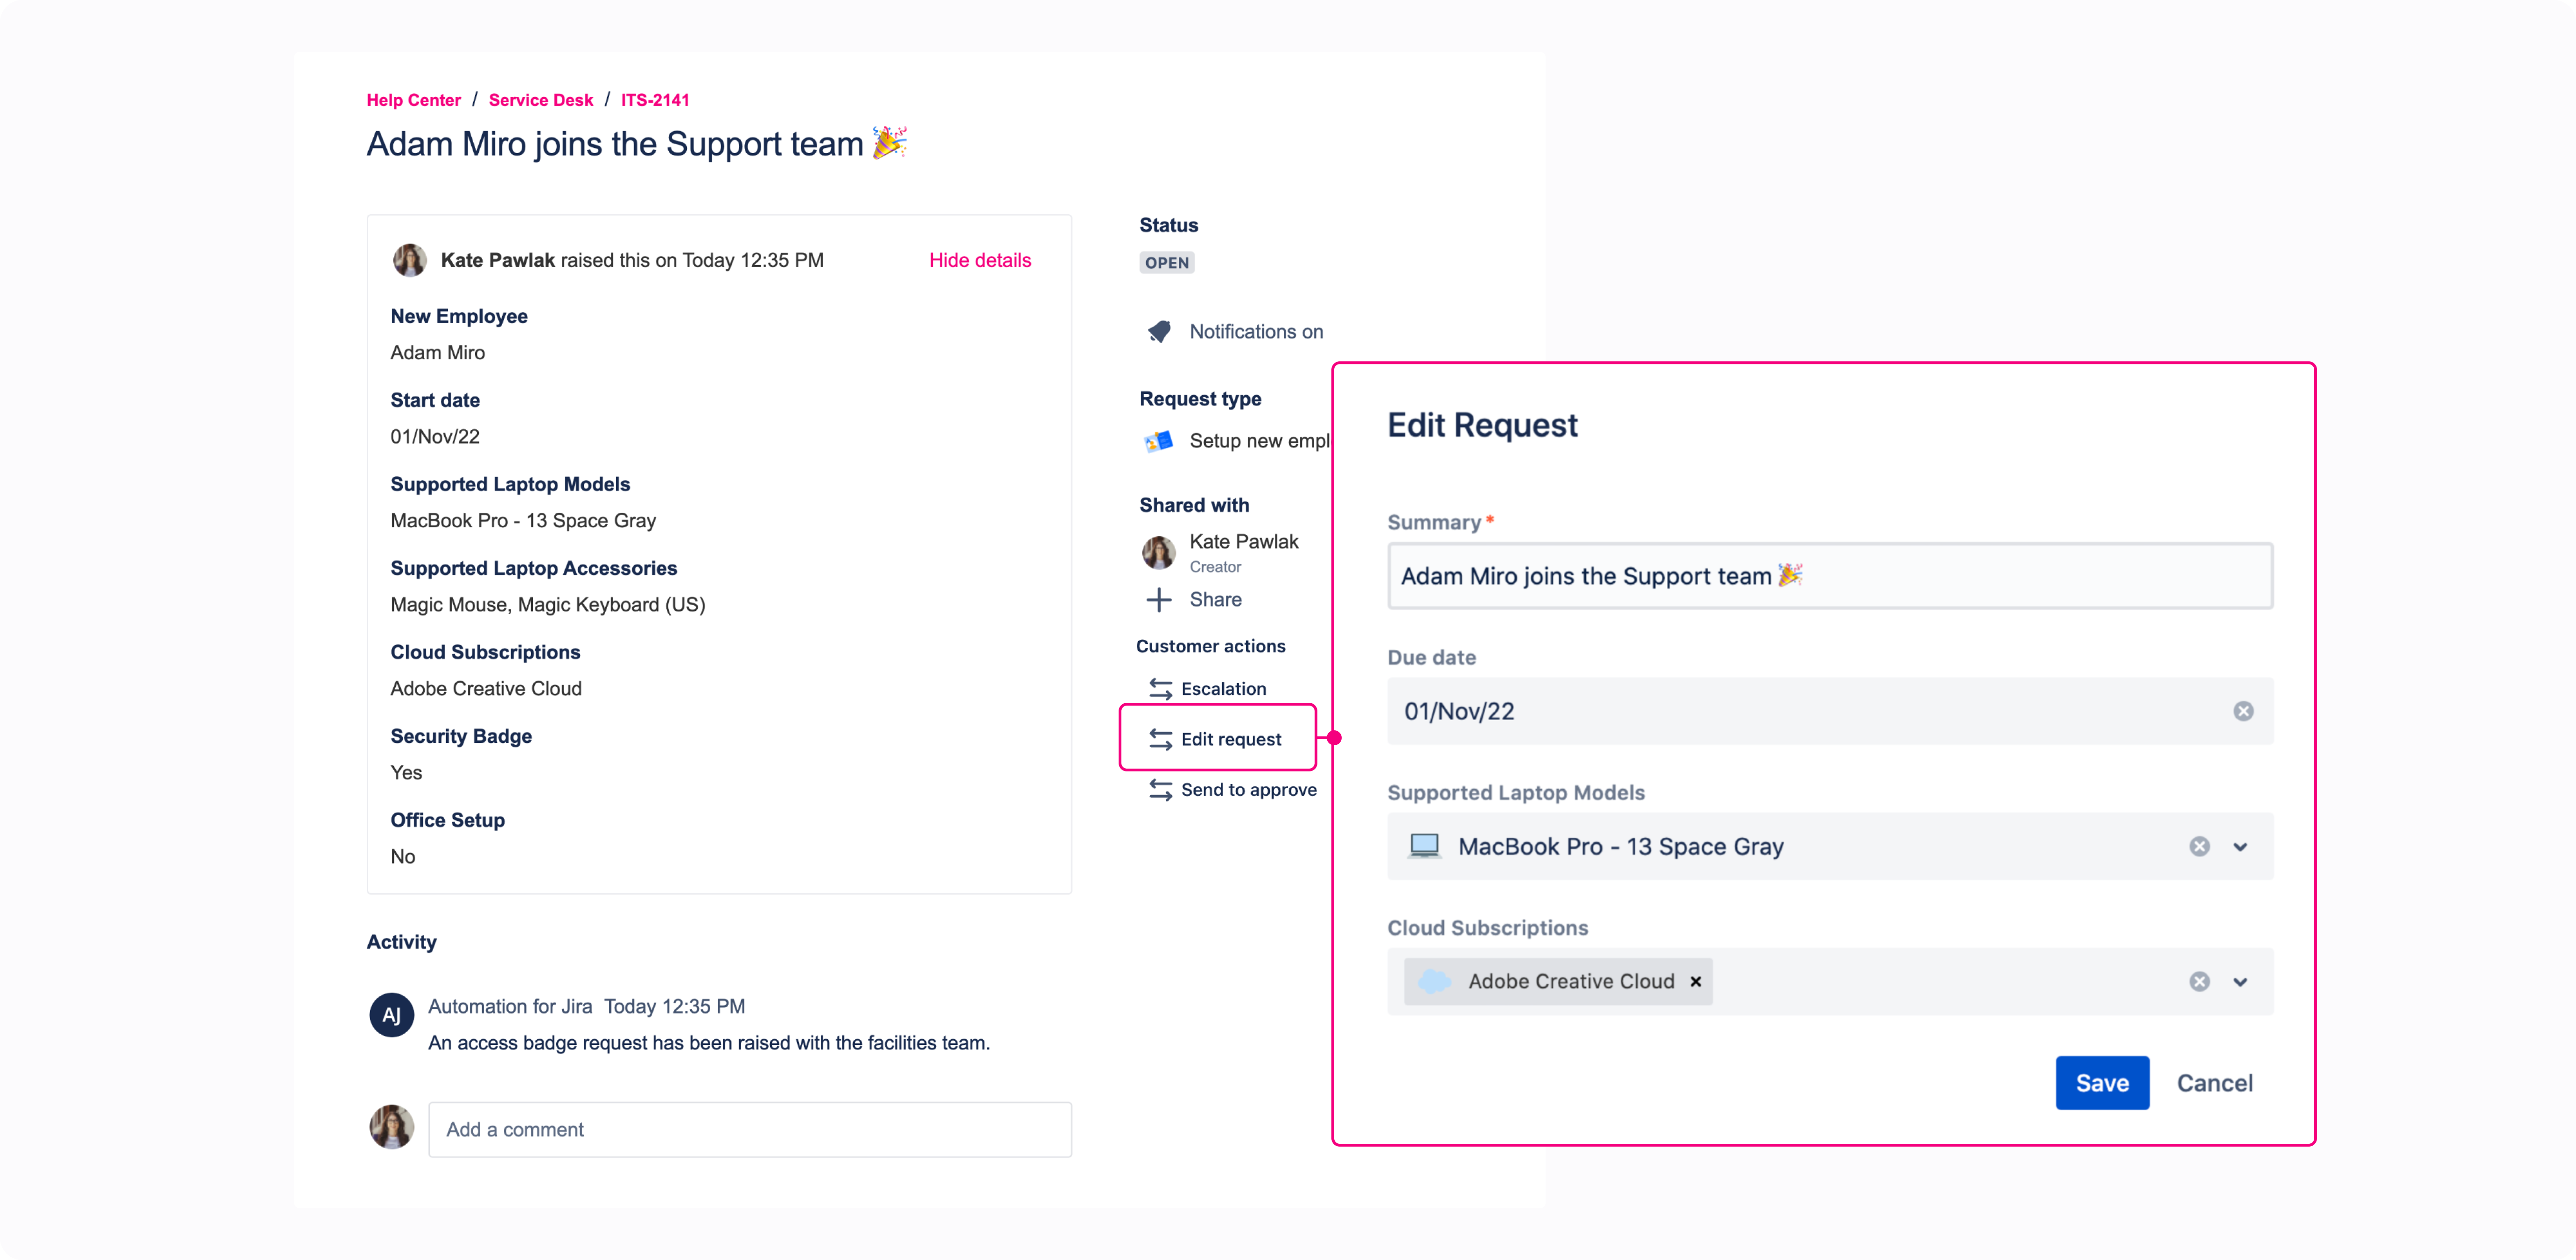Viewport: 2576px width, 1260px height.
Task: Expand the Supported Laptop Models dropdown
Action: [2240, 846]
